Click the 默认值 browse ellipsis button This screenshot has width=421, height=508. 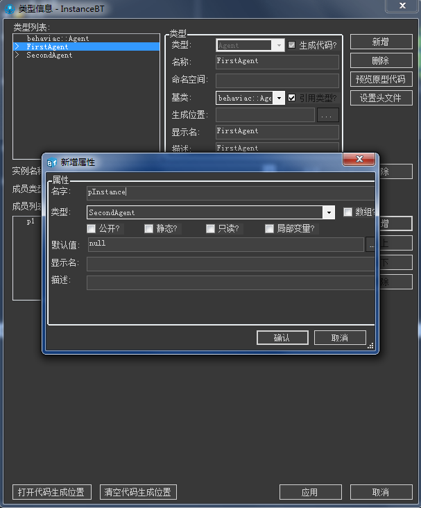(370, 245)
